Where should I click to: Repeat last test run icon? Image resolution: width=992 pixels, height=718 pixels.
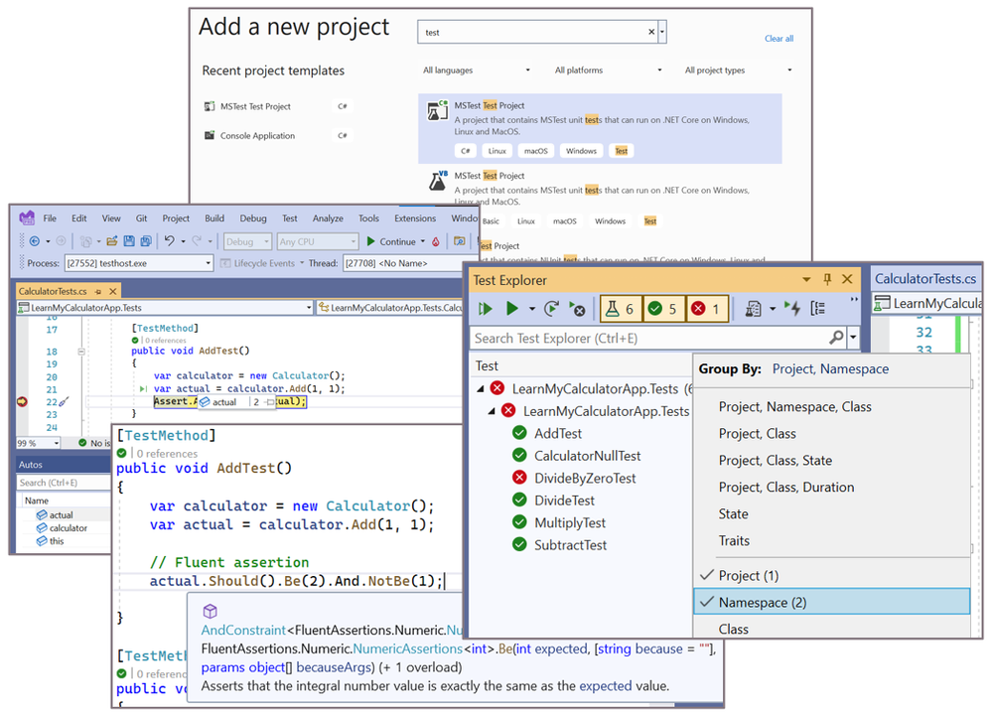552,308
